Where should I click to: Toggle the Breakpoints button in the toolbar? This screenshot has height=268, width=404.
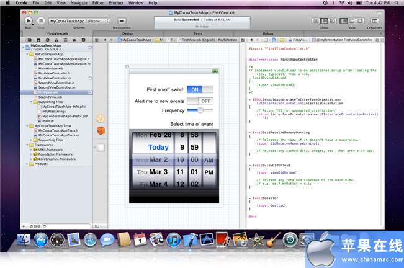pos(122,20)
